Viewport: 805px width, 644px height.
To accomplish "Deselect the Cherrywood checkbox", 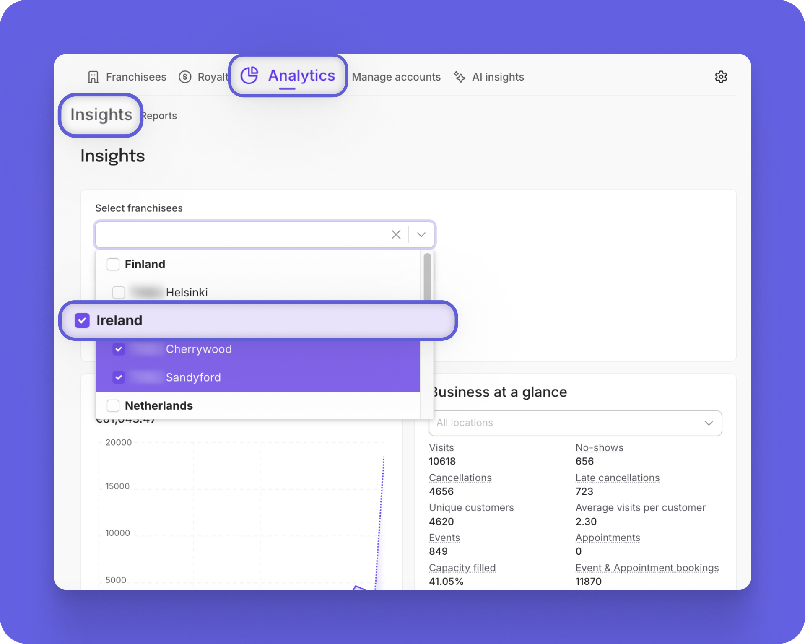I will [119, 349].
